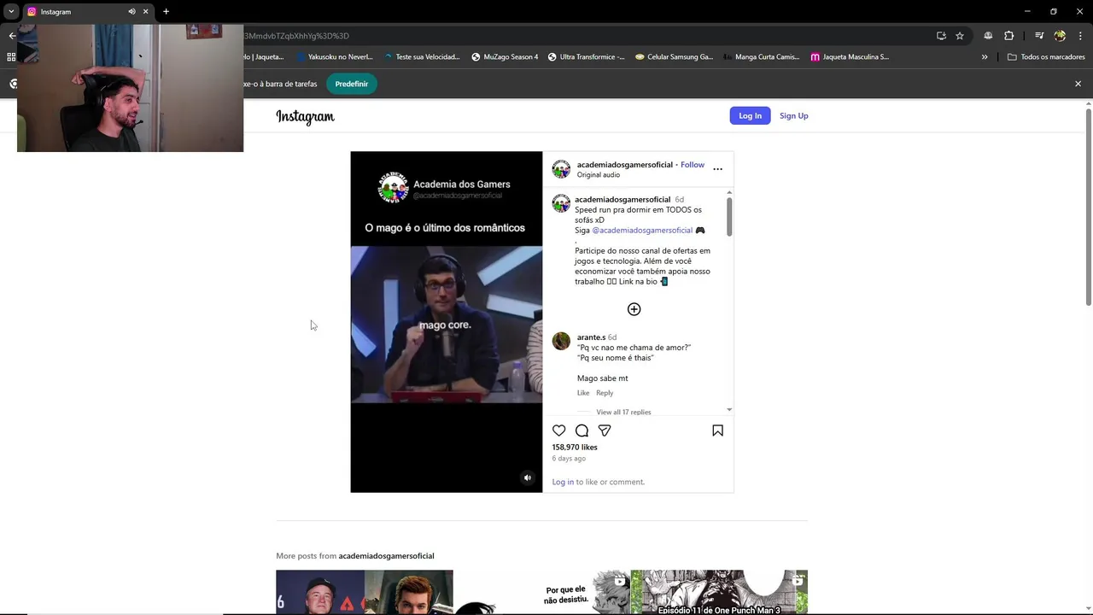Toggle the video's audio speaker icon

click(x=527, y=477)
